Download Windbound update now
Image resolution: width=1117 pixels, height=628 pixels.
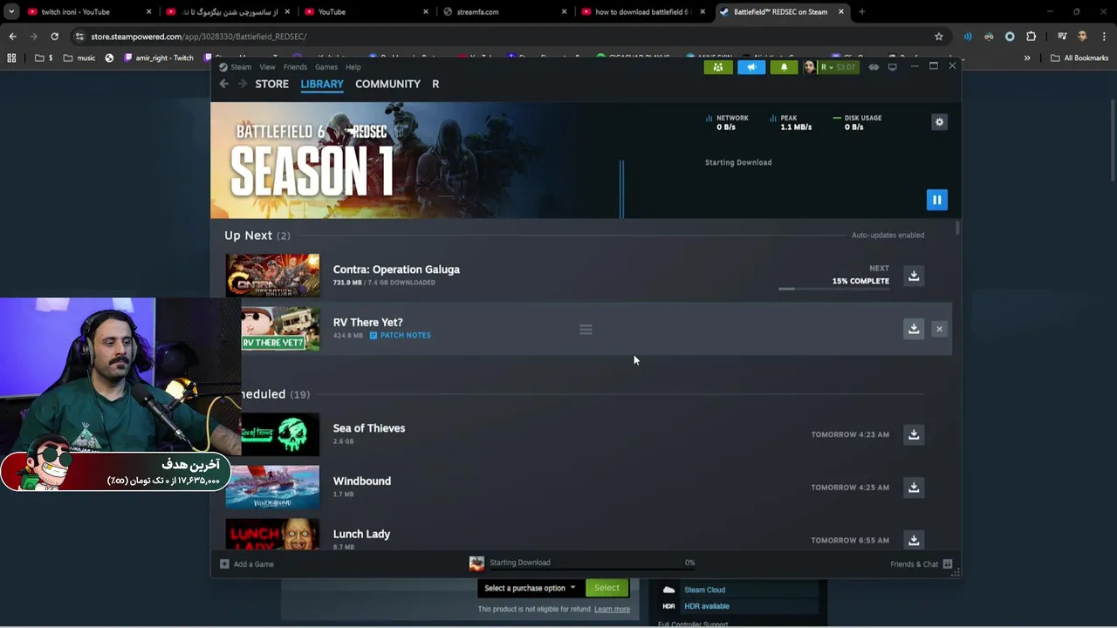914,488
